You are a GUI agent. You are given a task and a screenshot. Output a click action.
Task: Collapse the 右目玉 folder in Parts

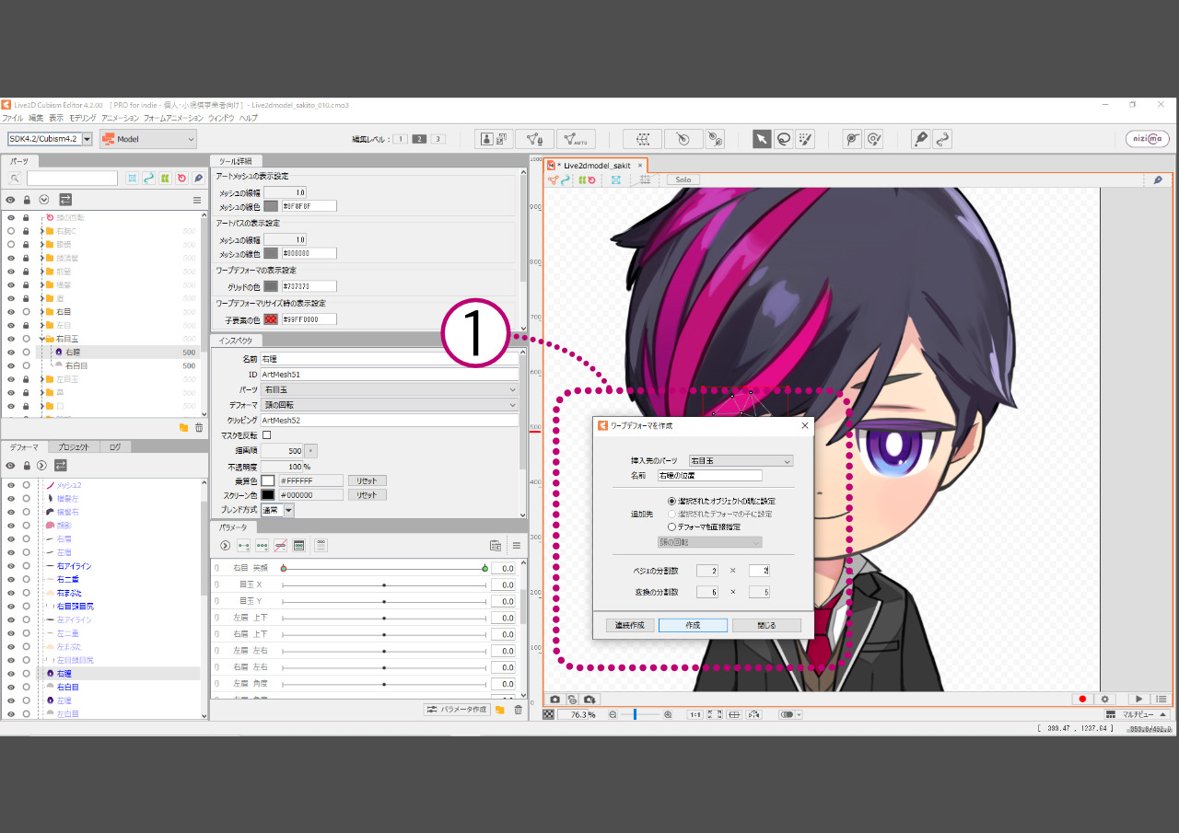click(41, 339)
